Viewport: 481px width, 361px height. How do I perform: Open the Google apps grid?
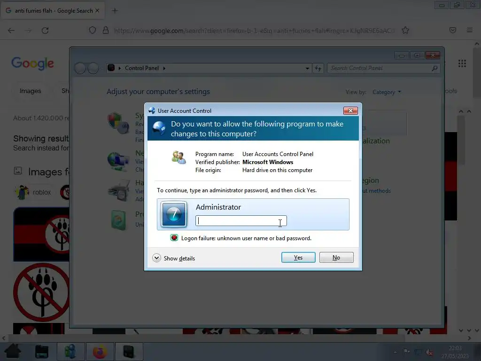(462, 63)
